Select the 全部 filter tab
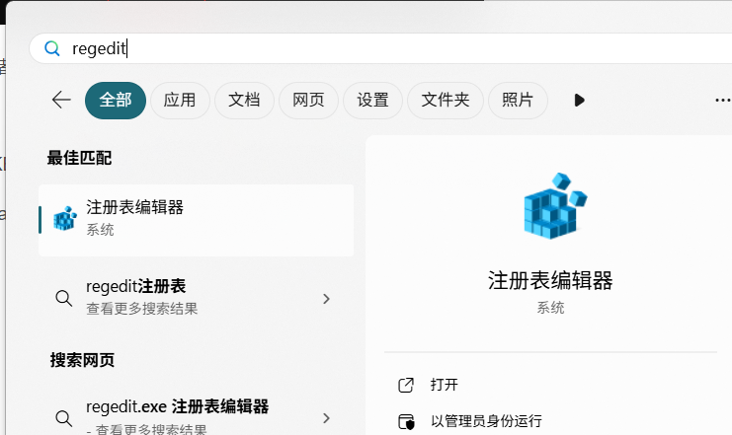 coord(116,101)
